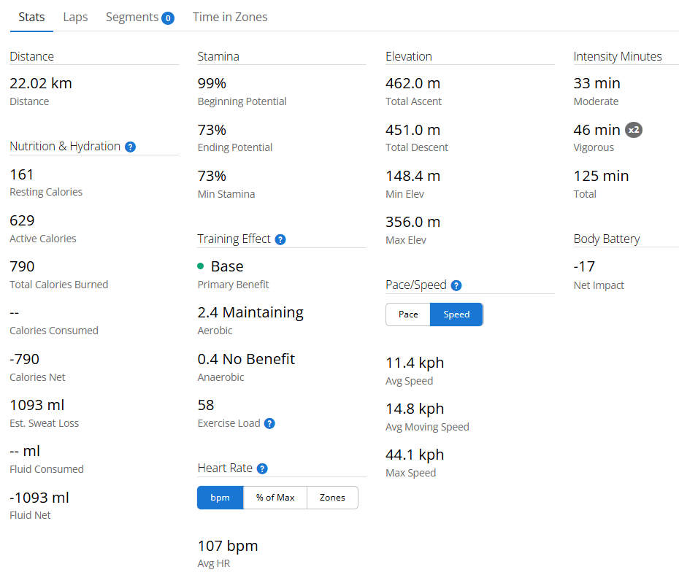
Task: Open the Heart Rate help icon
Action: click(x=262, y=469)
